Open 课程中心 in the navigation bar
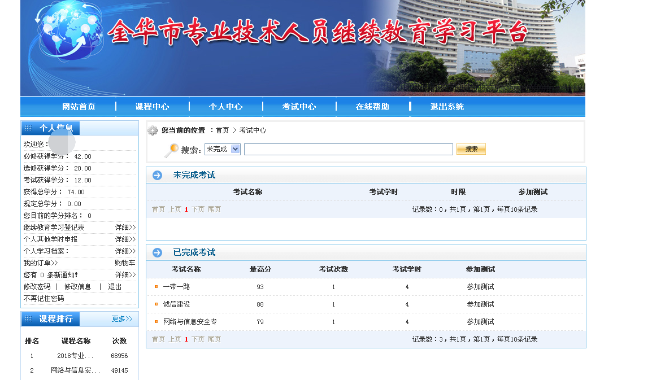 pos(152,107)
